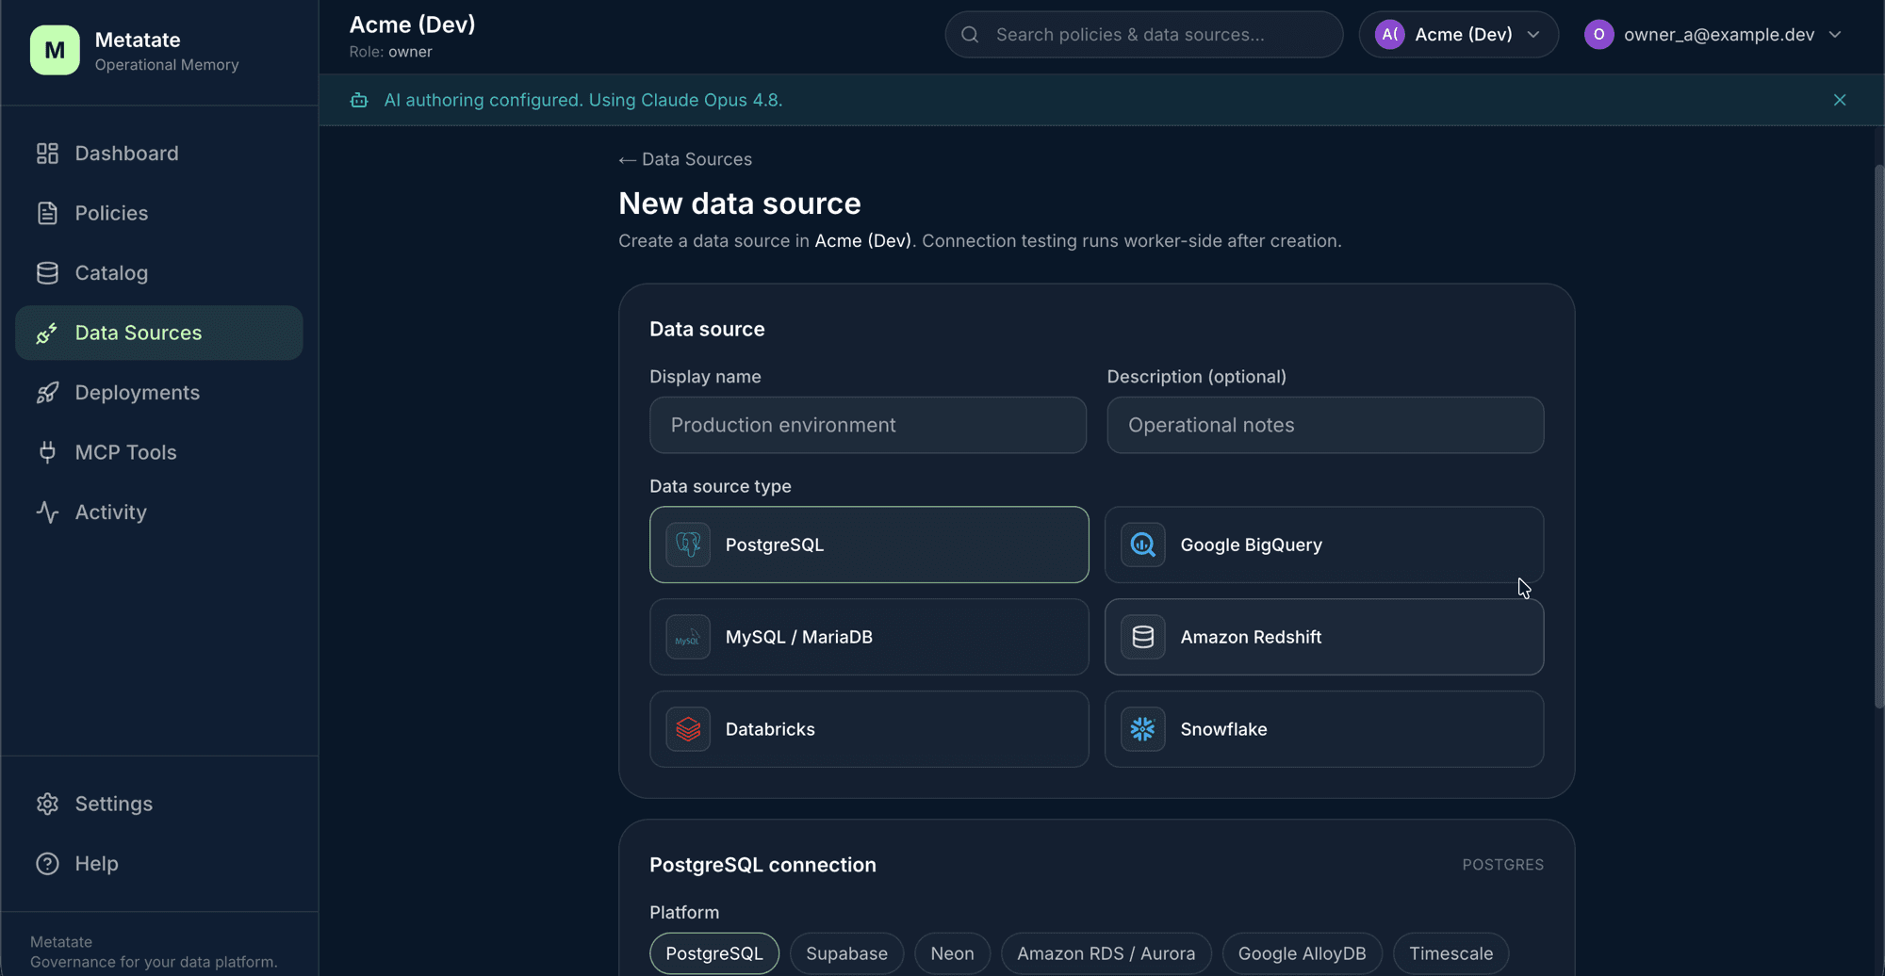Screen dimensions: 1885x976
Task: Click the Deployments rocket icon
Action: click(47, 393)
